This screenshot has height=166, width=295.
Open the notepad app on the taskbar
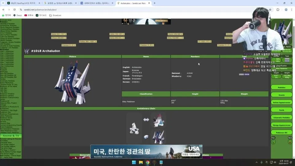[161, 162]
